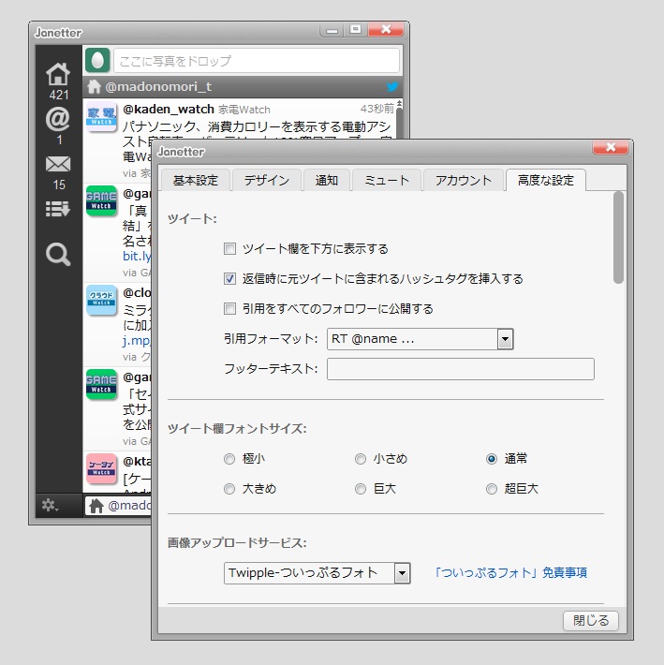Open image upload service dropdown Twipple

(x=317, y=573)
